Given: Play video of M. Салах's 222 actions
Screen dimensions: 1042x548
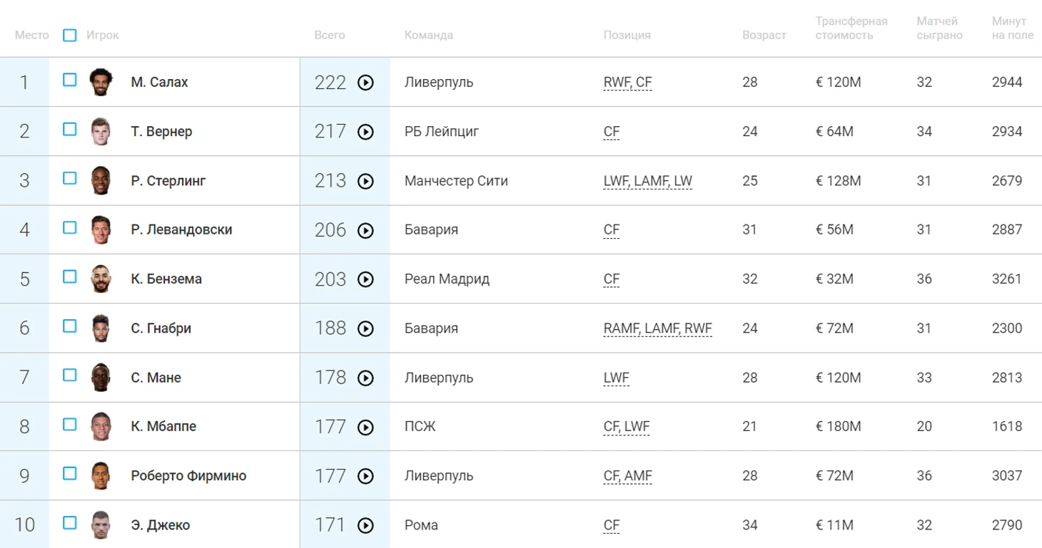Looking at the screenshot, I should [x=365, y=83].
